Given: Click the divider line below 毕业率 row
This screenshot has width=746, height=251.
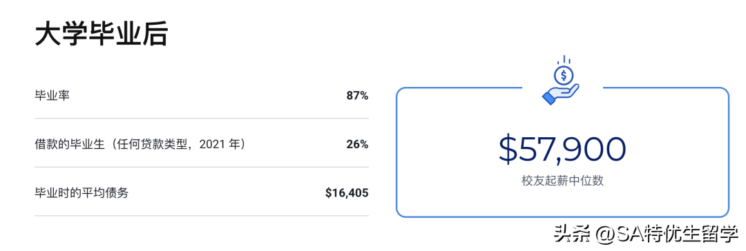Looking at the screenshot, I should point(202,119).
